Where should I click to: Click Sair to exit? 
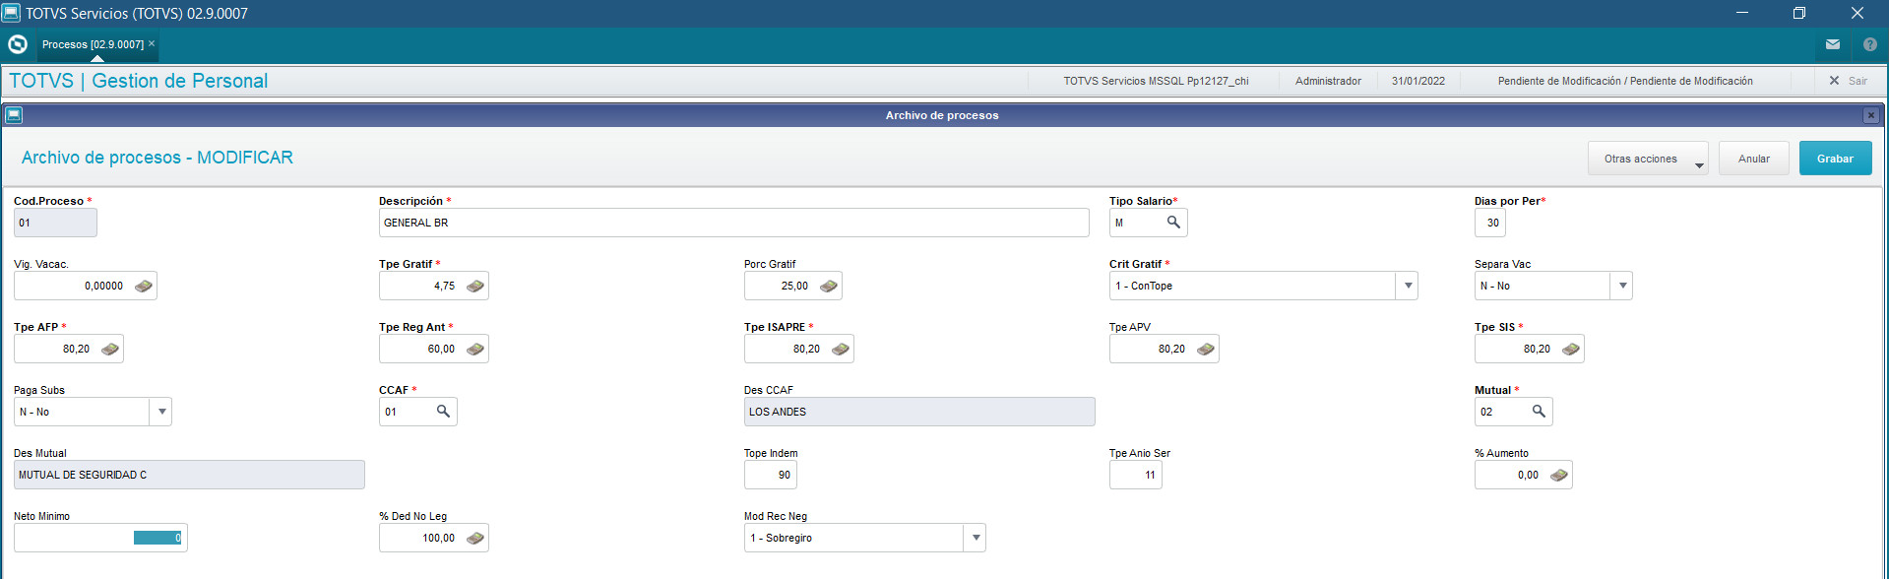(1848, 81)
